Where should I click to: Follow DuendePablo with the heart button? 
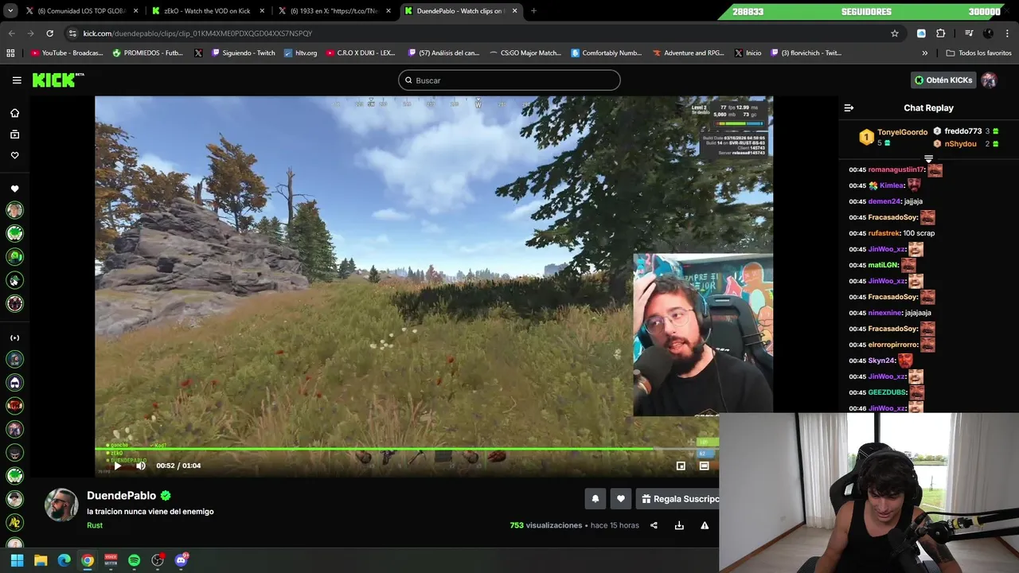pos(621,499)
